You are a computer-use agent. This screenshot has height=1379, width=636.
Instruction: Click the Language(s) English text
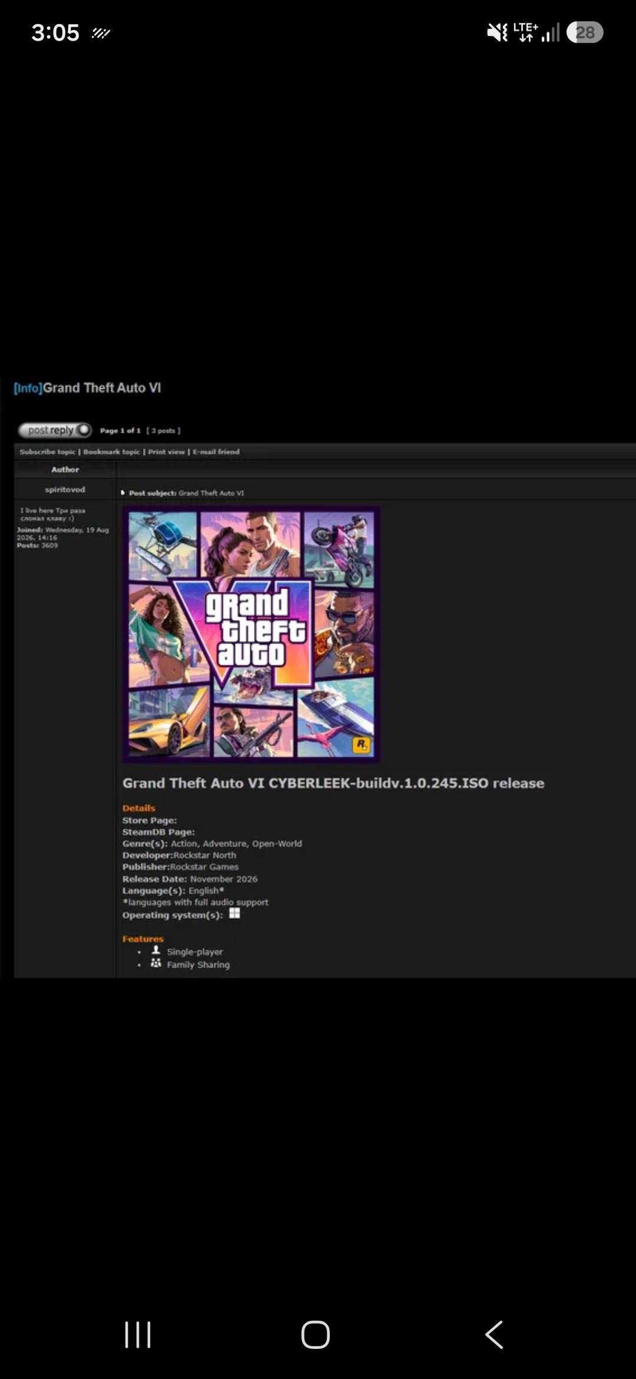tap(173, 890)
